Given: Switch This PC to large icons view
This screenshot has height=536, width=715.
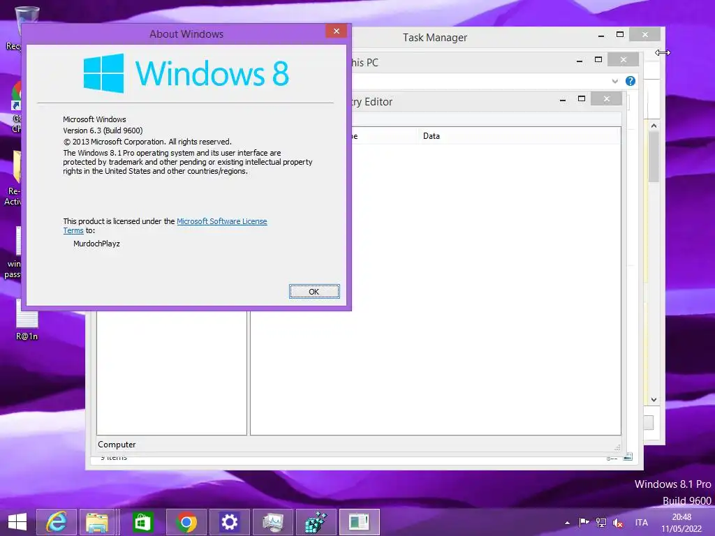Looking at the screenshot, I should point(628,456).
